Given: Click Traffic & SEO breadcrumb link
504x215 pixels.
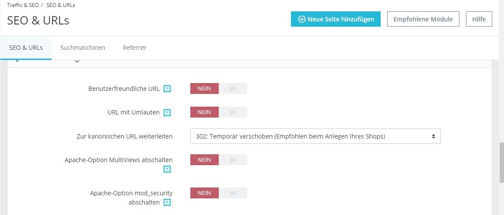Looking at the screenshot, I should pos(22,5).
